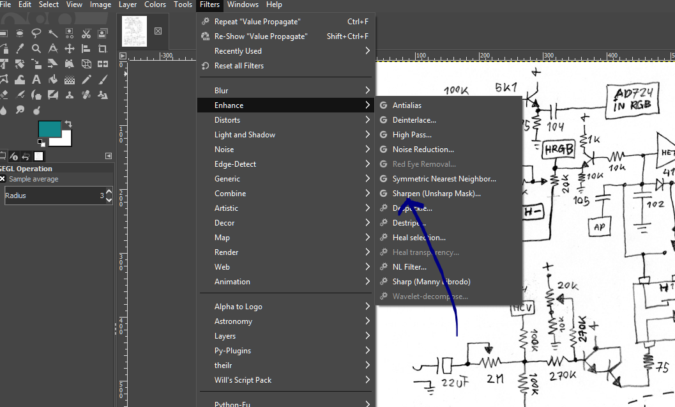Select the Fuzzy Select magic wand tool
This screenshot has height=407, width=675.
(x=53, y=33)
